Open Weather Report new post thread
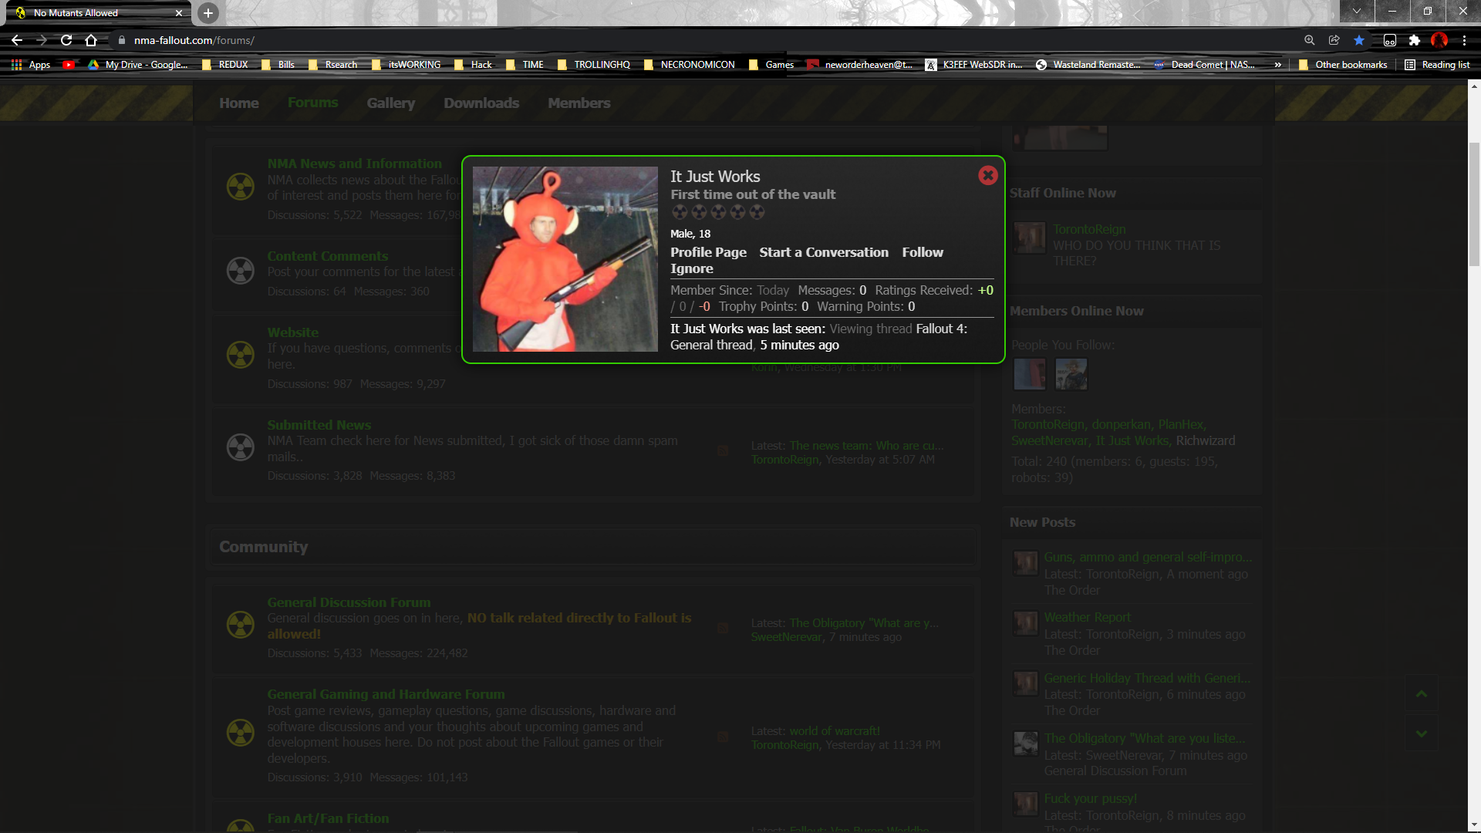This screenshot has width=1481, height=833. click(x=1087, y=617)
